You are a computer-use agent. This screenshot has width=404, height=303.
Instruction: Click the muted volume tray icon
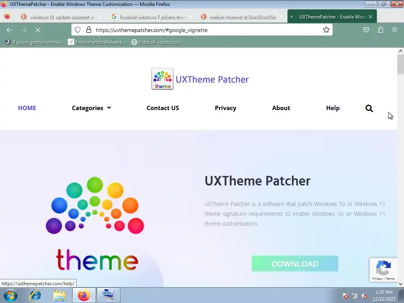tap(364, 296)
